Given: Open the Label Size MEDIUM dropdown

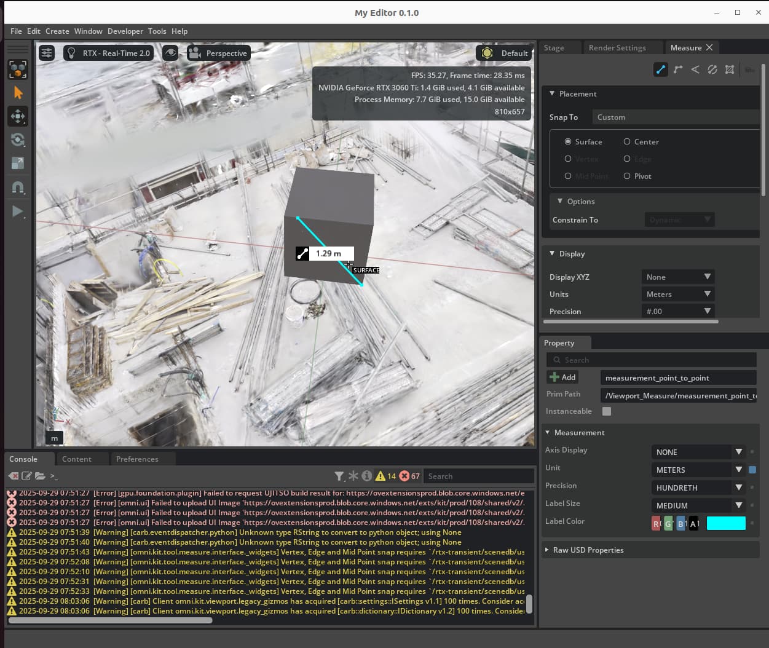Looking at the screenshot, I should 698,505.
